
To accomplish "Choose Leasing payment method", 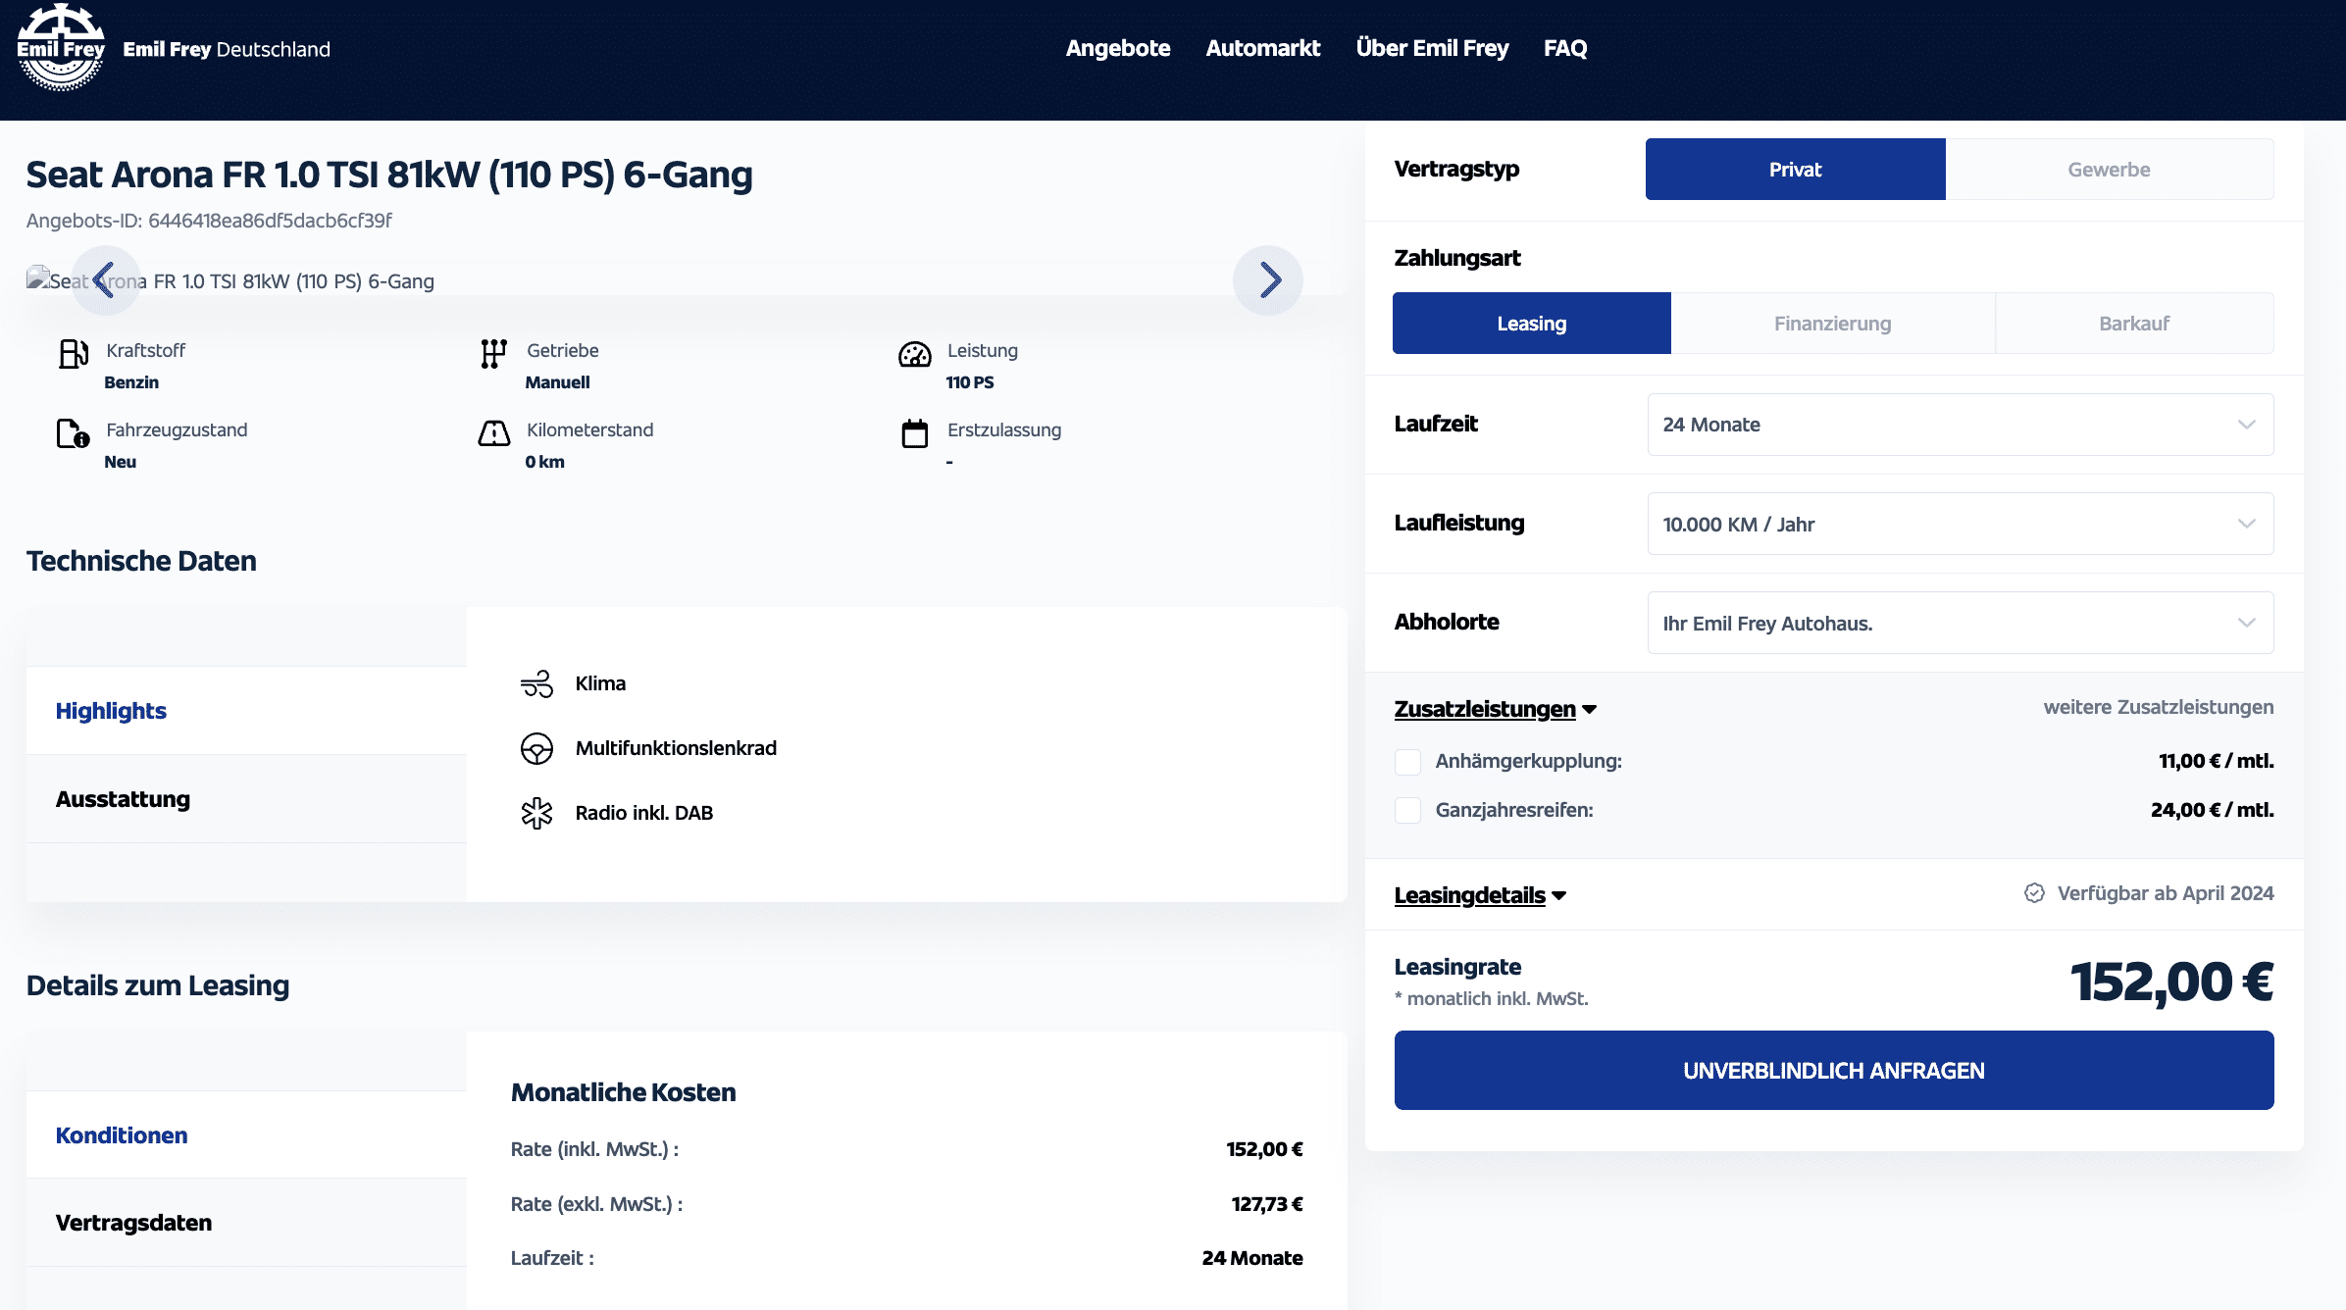I will pos(1531,324).
